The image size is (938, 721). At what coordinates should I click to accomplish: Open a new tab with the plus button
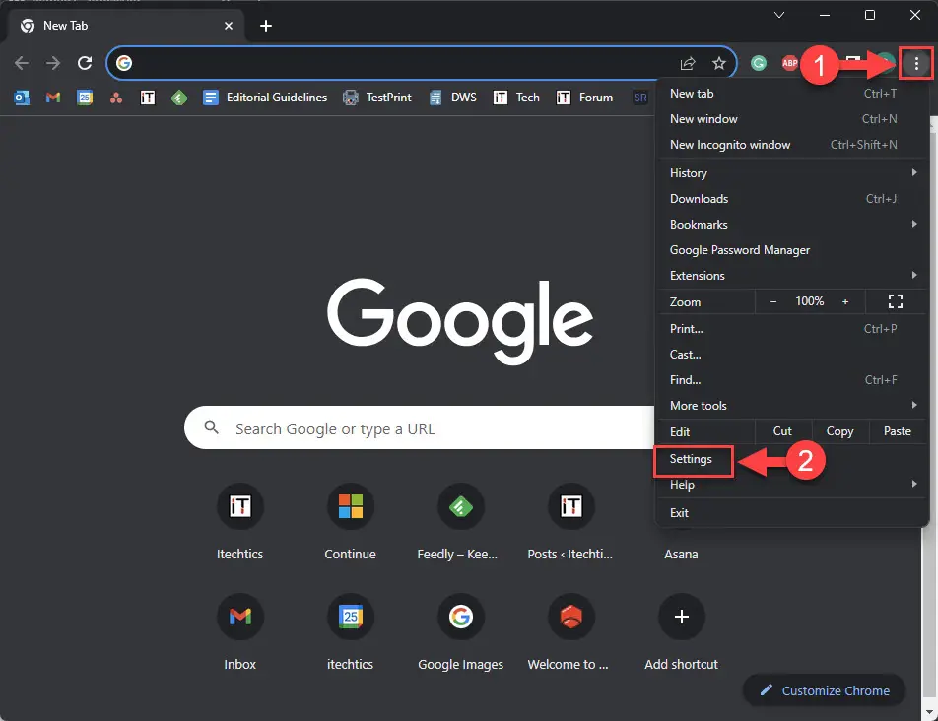tap(266, 26)
